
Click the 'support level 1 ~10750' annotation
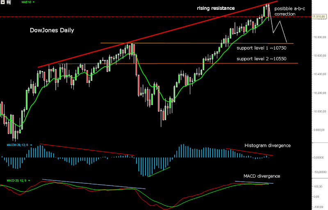click(x=262, y=48)
